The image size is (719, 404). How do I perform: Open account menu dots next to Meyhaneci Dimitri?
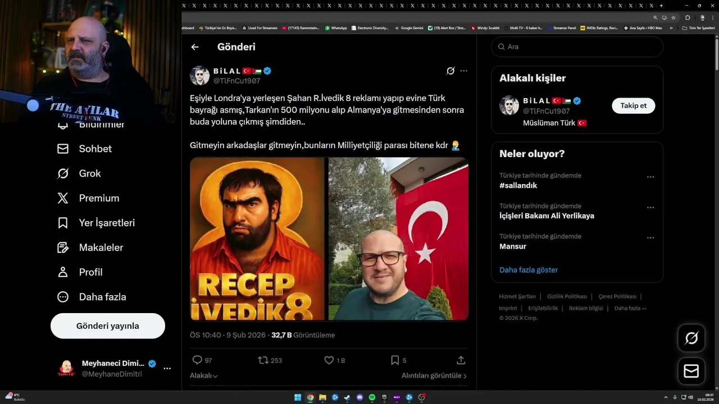pyautogui.click(x=167, y=369)
